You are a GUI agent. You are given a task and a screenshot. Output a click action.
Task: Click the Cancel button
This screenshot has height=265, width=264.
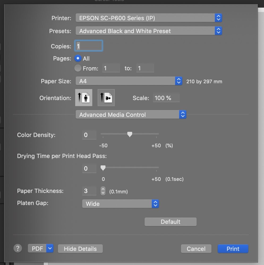(196, 249)
